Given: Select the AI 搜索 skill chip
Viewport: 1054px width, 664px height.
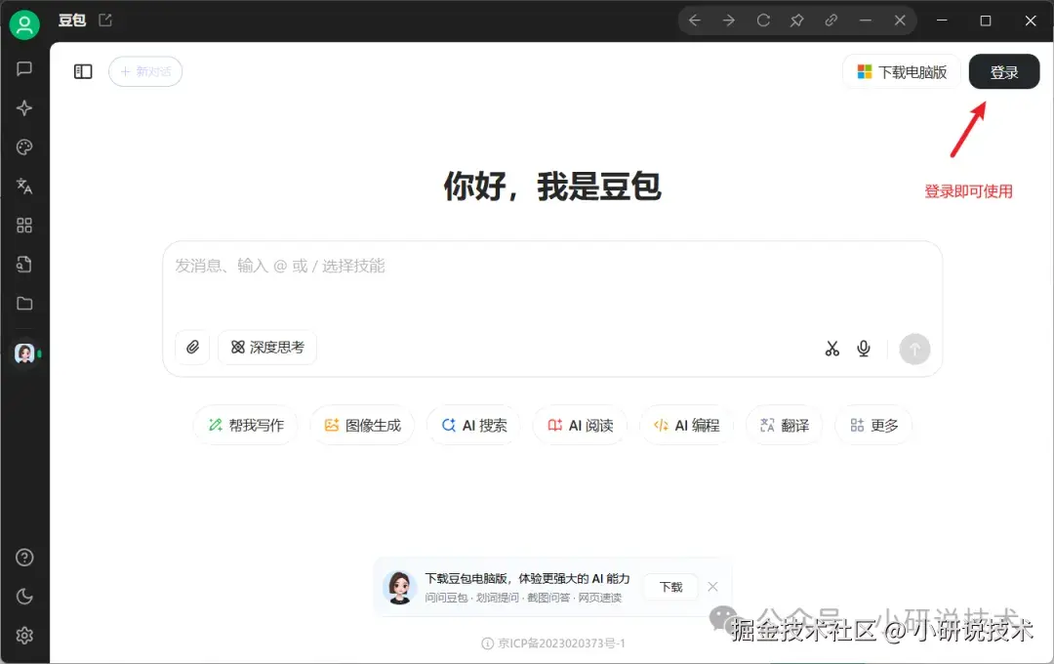Looking at the screenshot, I should click(x=474, y=425).
